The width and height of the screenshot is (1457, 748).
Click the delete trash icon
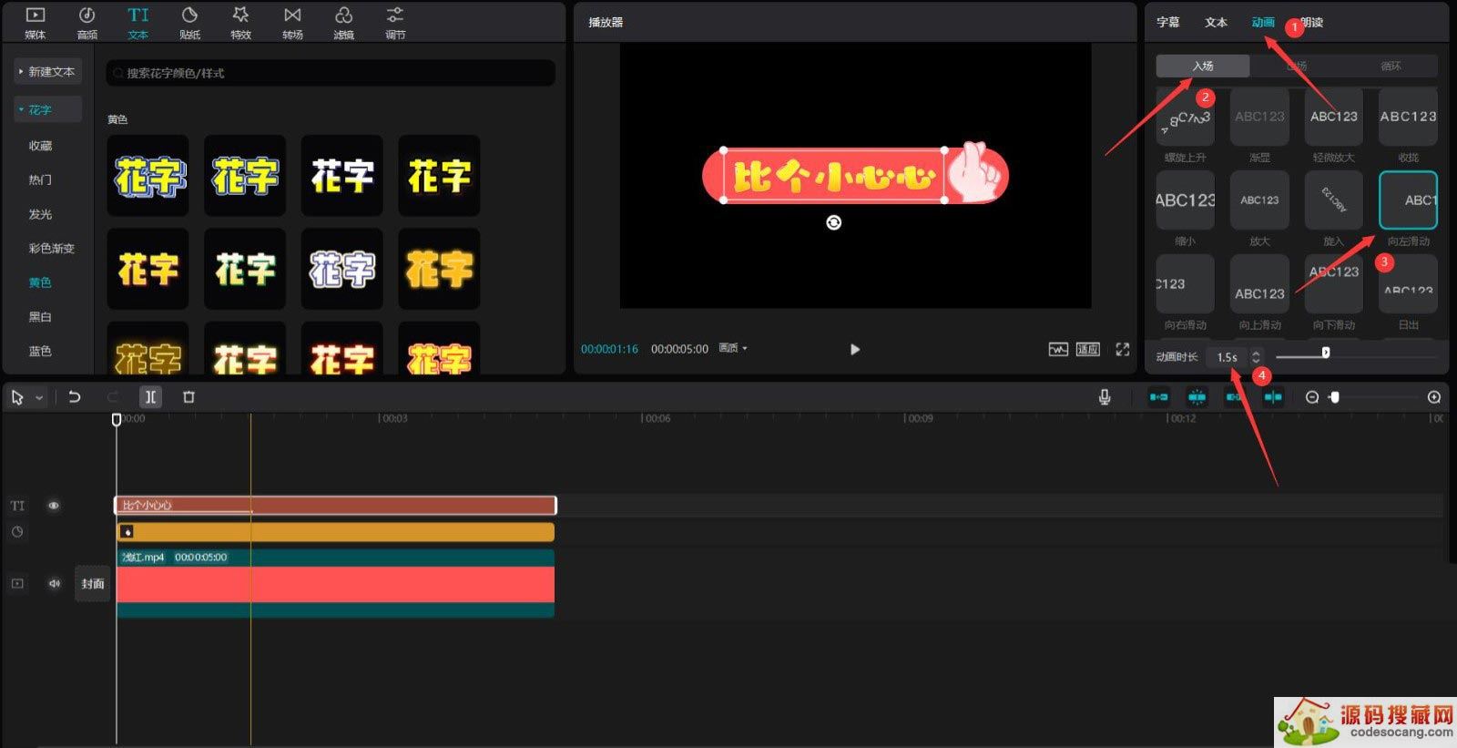[x=188, y=397]
